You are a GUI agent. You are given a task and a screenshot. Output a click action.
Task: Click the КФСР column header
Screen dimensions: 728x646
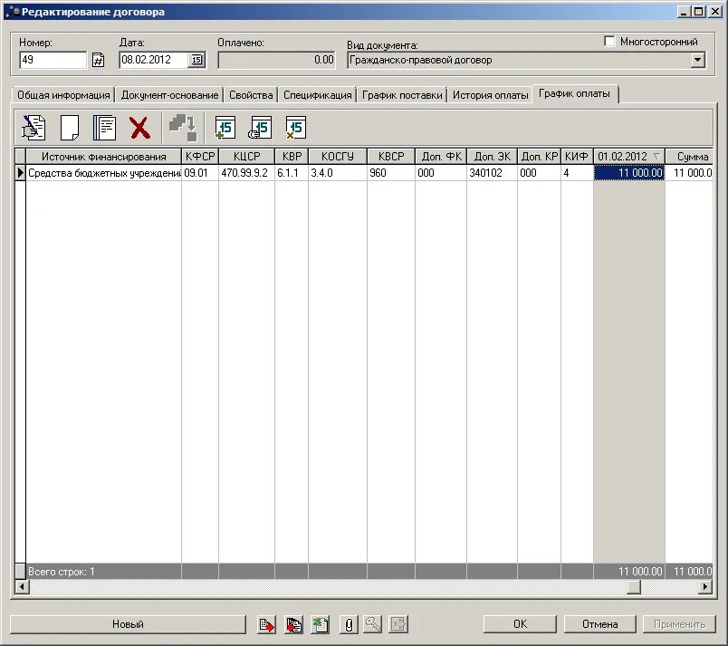[200, 157]
